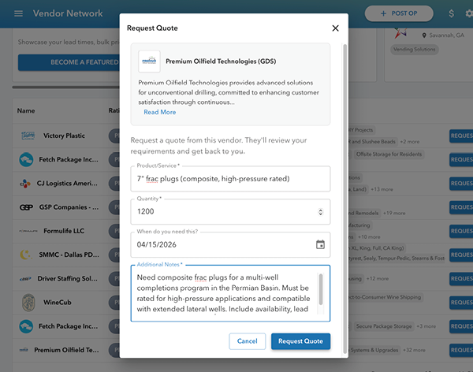The width and height of the screenshot is (473, 372).
Task: Show more tags via +19 more
Action: click(394, 213)
